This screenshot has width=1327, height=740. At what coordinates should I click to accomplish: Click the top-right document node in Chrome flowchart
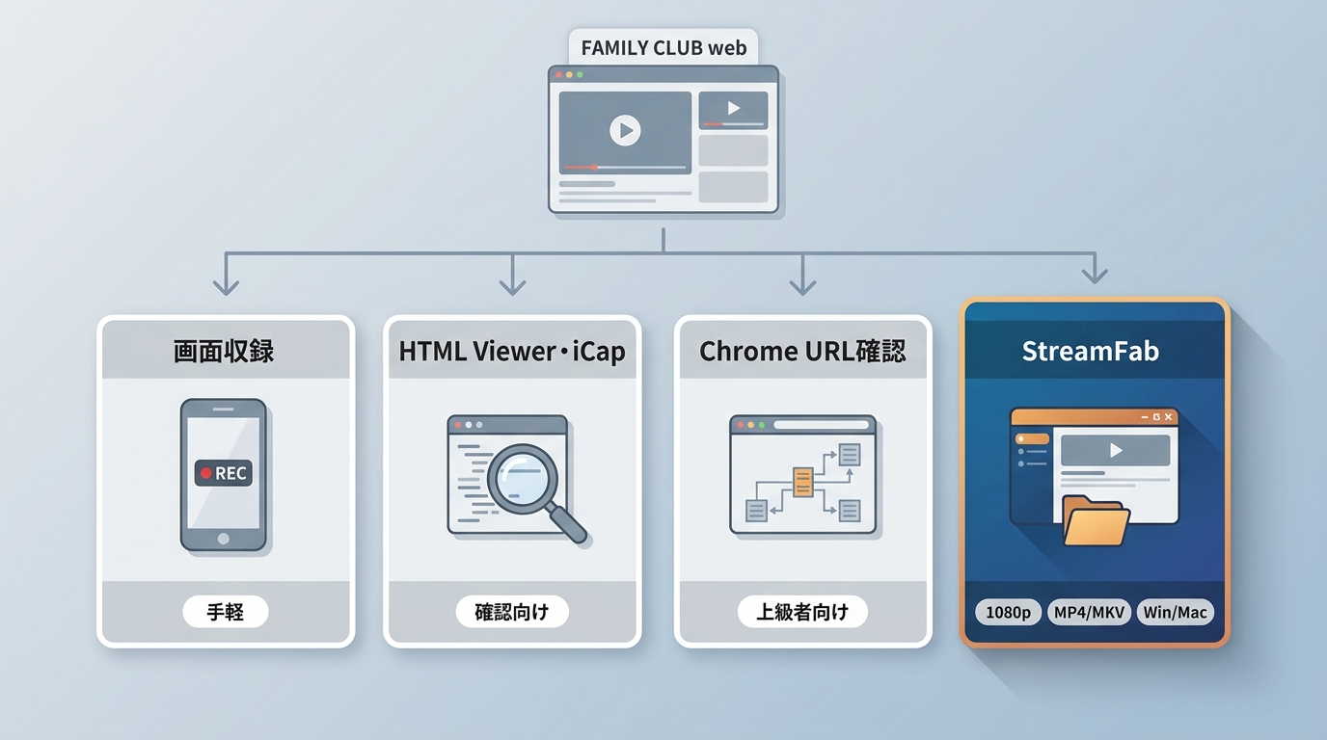pos(850,454)
